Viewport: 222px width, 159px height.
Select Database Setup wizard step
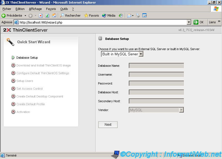click(x=27, y=58)
